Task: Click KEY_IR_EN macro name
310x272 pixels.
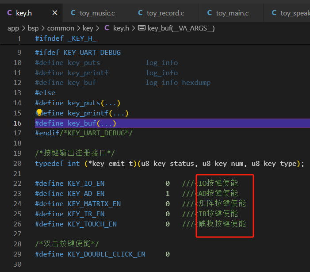Action: click(86, 214)
